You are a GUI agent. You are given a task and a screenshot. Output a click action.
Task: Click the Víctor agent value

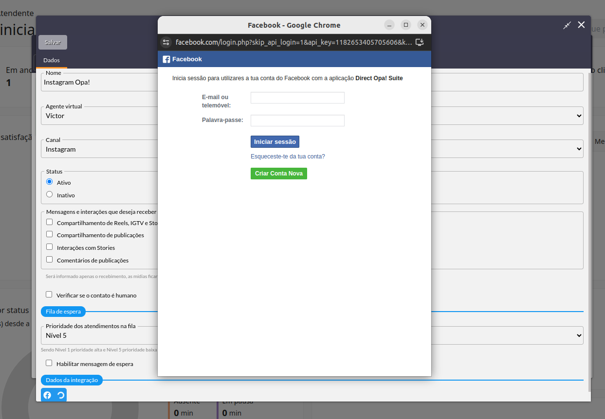tap(55, 116)
